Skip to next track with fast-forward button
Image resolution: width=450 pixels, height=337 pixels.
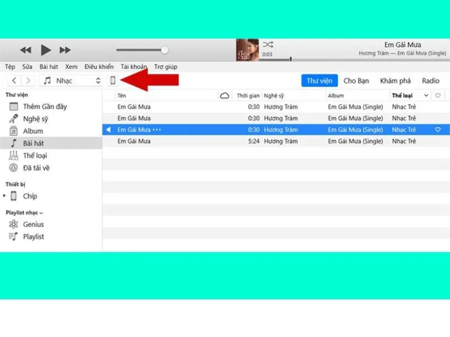click(65, 50)
